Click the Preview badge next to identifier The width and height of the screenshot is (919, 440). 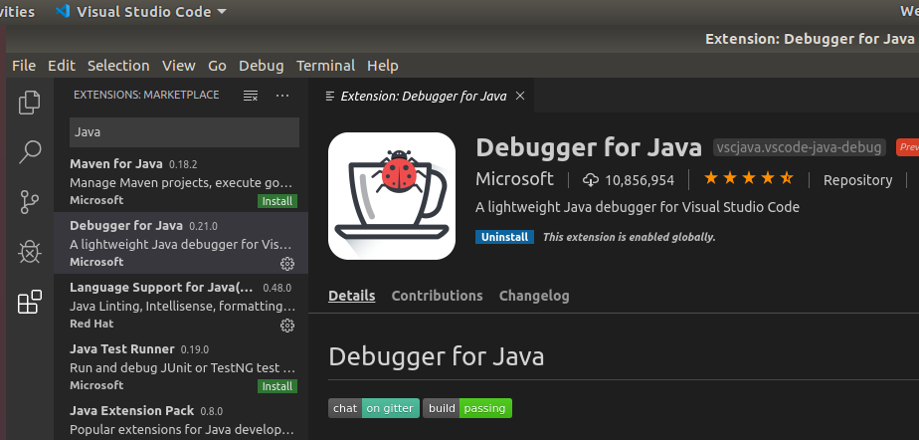[907, 147]
